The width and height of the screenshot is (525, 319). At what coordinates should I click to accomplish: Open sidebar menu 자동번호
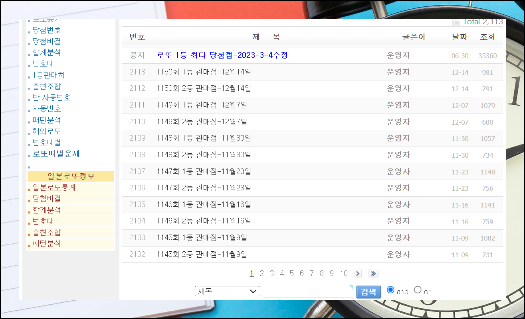[47, 109]
